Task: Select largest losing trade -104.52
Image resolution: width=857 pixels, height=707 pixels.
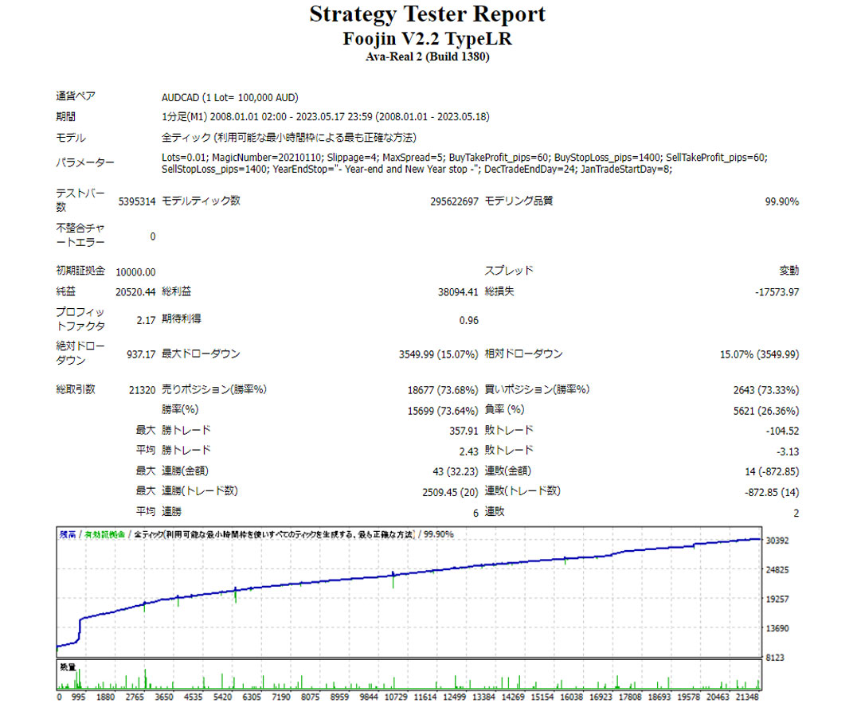Action: (x=782, y=431)
